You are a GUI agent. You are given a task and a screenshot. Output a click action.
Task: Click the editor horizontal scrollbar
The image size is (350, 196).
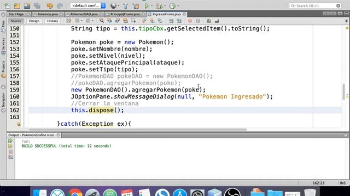point(138,130)
